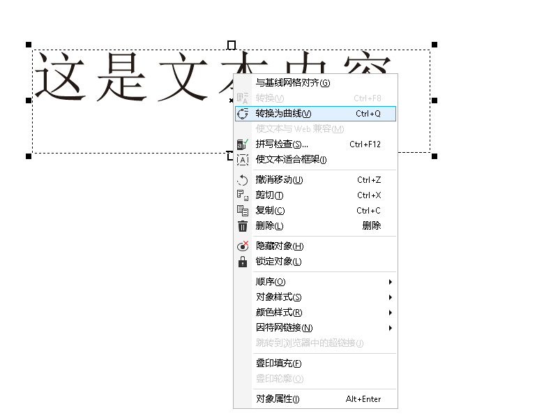Click the padlock lock object icon
The height and width of the screenshot is (418, 544).
tap(243, 262)
